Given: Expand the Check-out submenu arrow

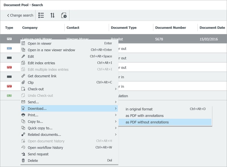Looking at the screenshot, I should coord(115,89).
